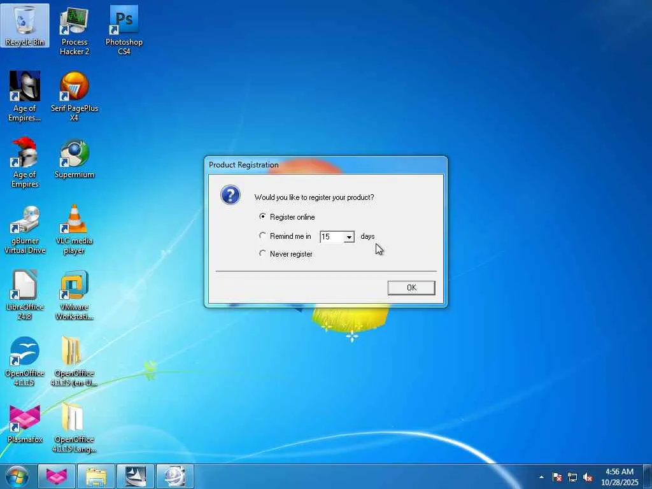Select VMware Workstation shortcut

tap(74, 295)
